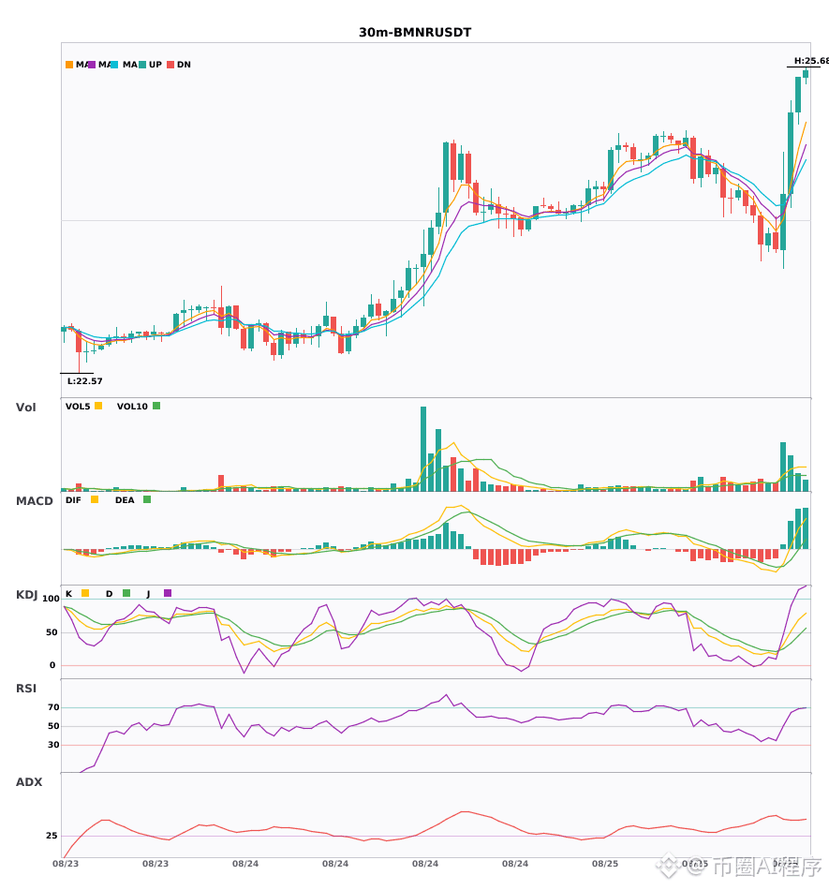Select the Vol panel label
This screenshot has width=829, height=890.
tap(25, 408)
